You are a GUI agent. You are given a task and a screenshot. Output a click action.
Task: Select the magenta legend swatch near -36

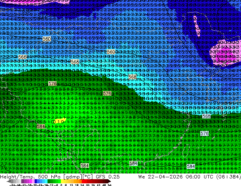point(30,181)
